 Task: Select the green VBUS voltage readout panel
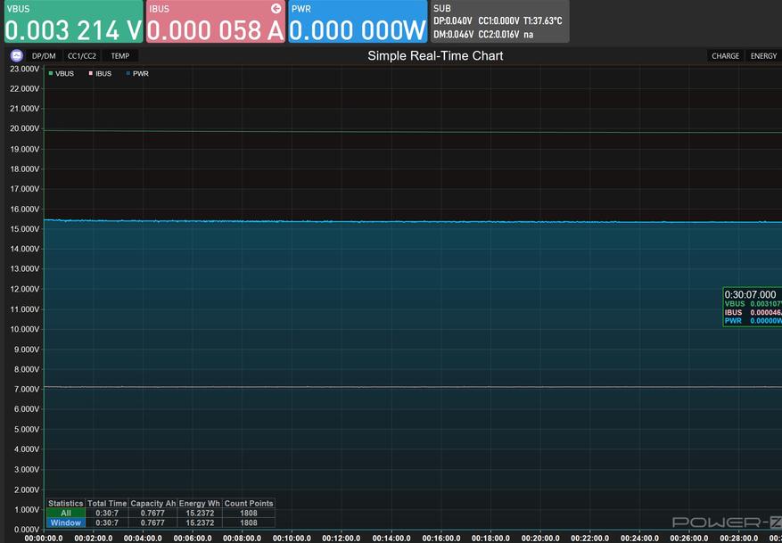[x=74, y=21]
